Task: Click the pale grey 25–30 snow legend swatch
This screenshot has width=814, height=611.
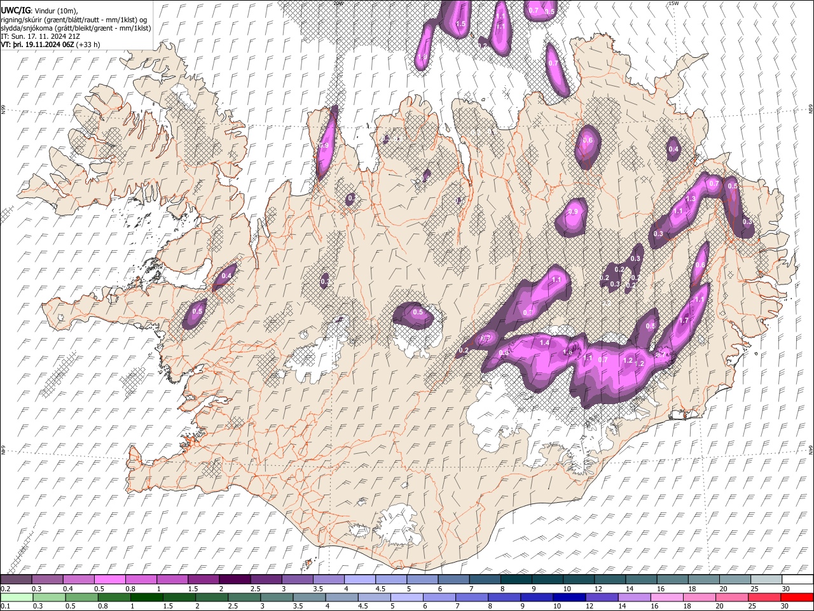Action: tap(766, 580)
